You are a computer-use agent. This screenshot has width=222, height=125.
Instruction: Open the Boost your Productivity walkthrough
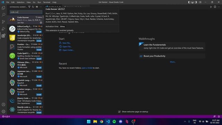172,56
